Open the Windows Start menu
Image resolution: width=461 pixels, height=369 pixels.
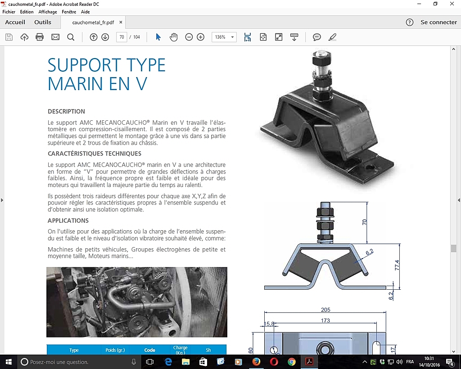8,362
